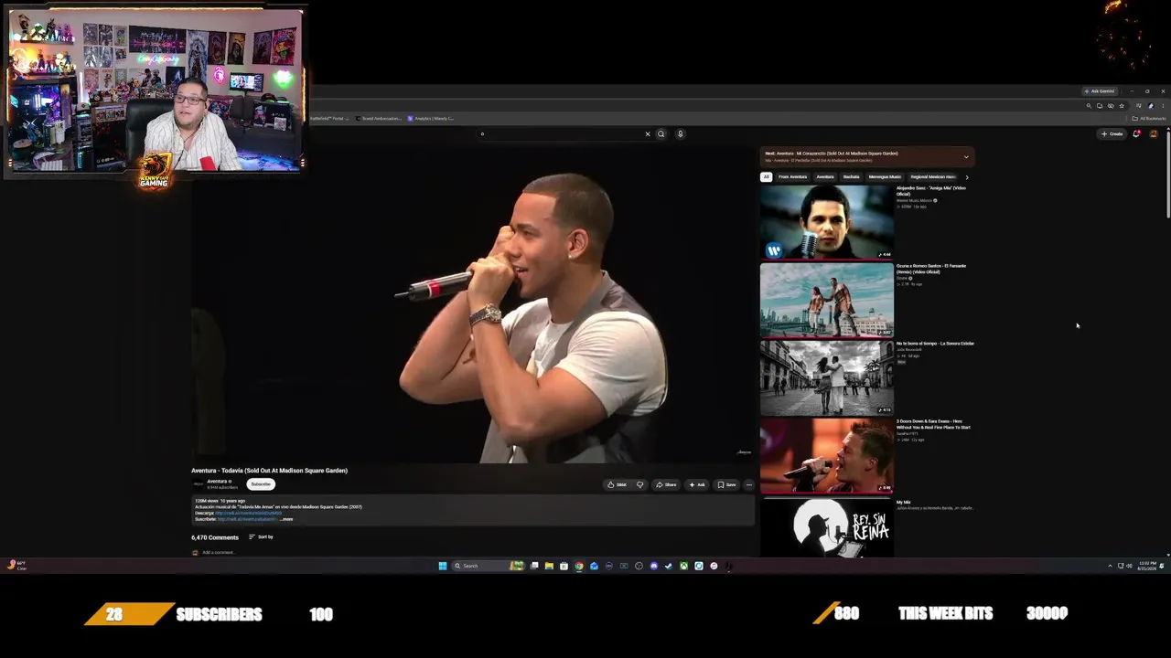Image resolution: width=1171 pixels, height=658 pixels.
Task: Click the Create button in YouTube header
Action: [1112, 134]
